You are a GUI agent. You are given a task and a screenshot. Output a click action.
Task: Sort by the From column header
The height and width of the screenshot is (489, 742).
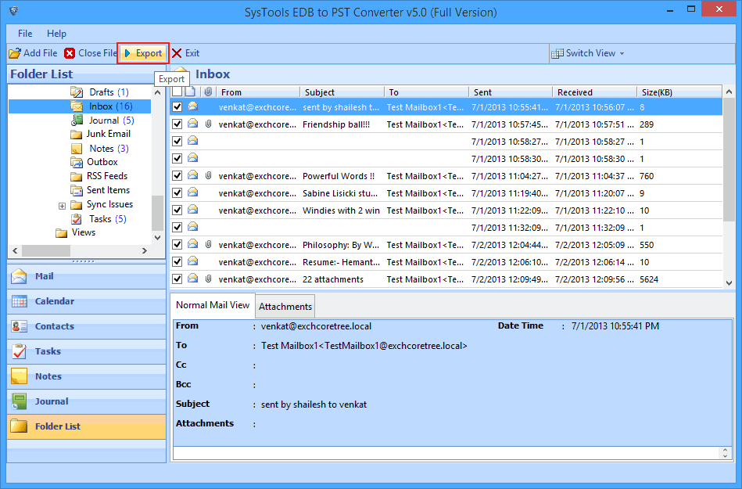click(257, 92)
